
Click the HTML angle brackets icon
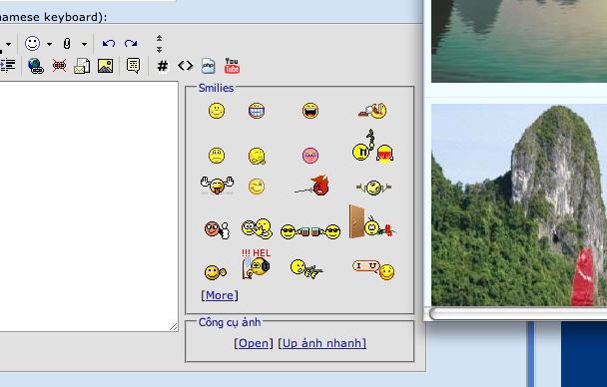point(186,66)
